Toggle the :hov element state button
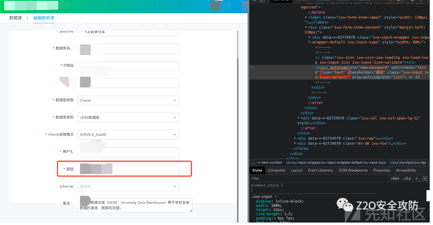Viewport: 433px width, 225px height. coord(394,179)
